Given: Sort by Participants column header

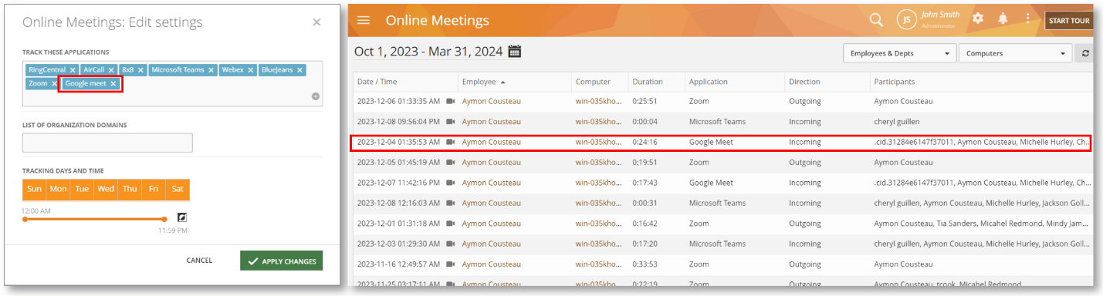Looking at the screenshot, I should click(x=895, y=82).
